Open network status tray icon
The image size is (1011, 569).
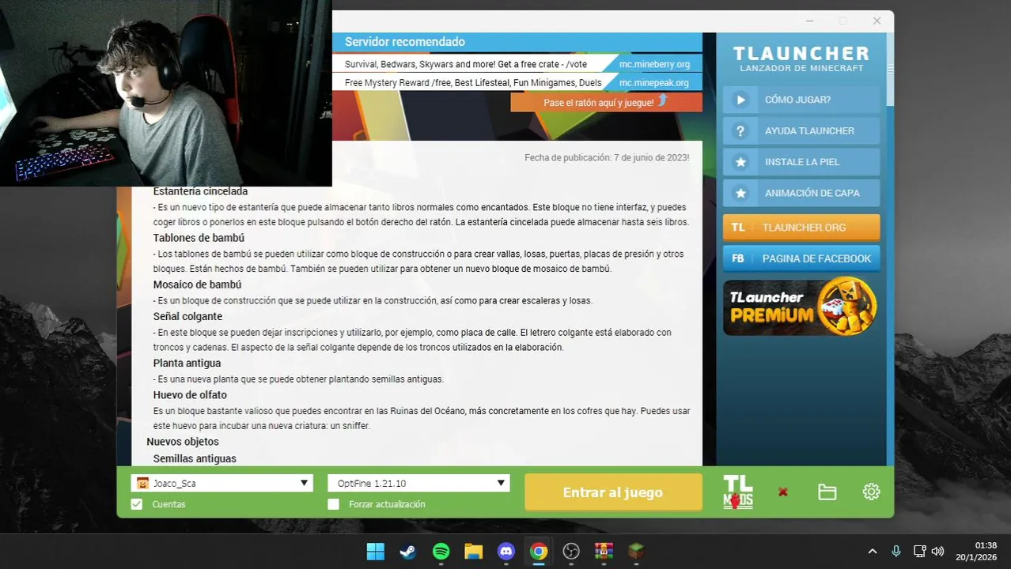coord(919,552)
